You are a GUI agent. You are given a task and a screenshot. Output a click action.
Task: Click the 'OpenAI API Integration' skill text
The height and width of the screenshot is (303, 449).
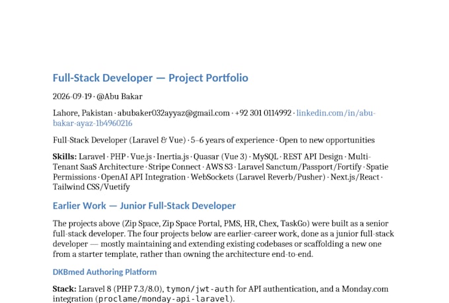coord(143,177)
